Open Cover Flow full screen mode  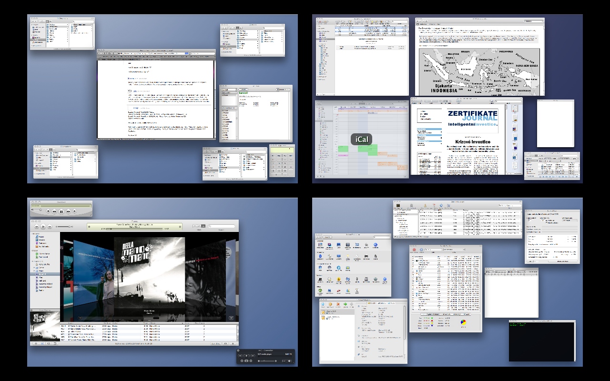click(231, 318)
